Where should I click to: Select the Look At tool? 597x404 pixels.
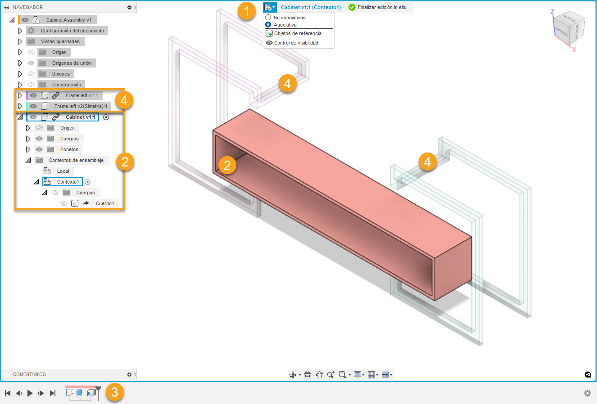coord(308,375)
